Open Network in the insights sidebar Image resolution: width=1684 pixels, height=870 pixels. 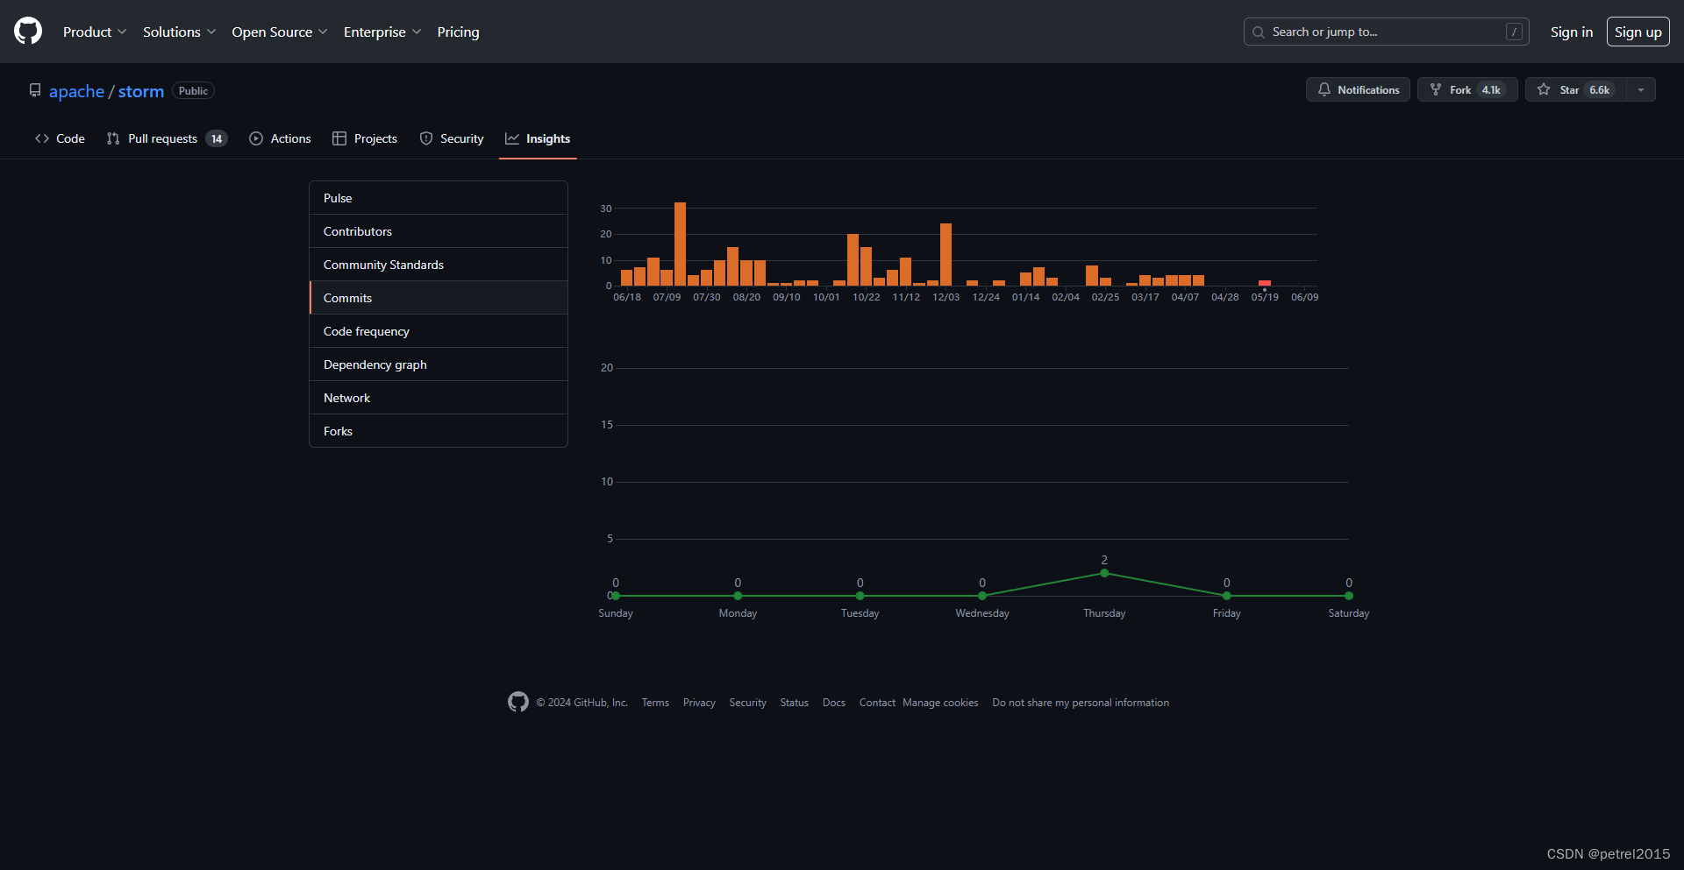pos(439,398)
